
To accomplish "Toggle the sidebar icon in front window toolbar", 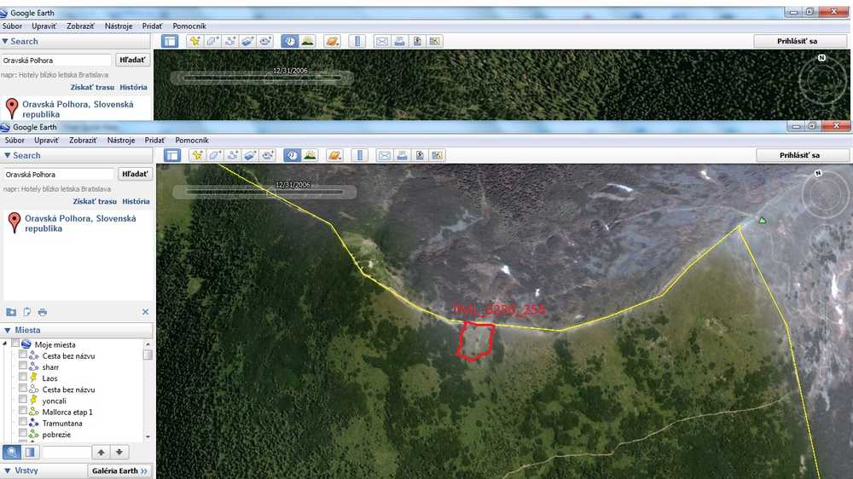I will pyautogui.click(x=172, y=155).
